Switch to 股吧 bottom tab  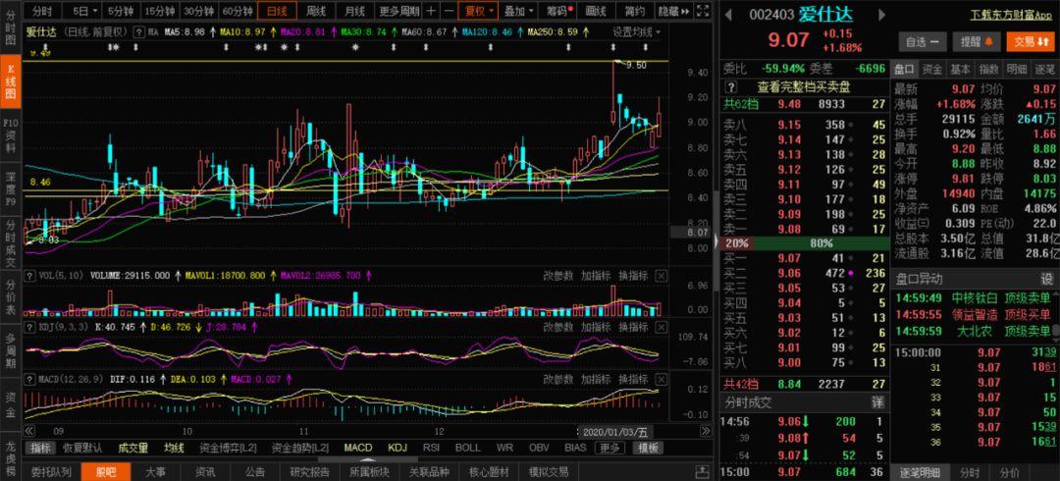click(x=105, y=471)
